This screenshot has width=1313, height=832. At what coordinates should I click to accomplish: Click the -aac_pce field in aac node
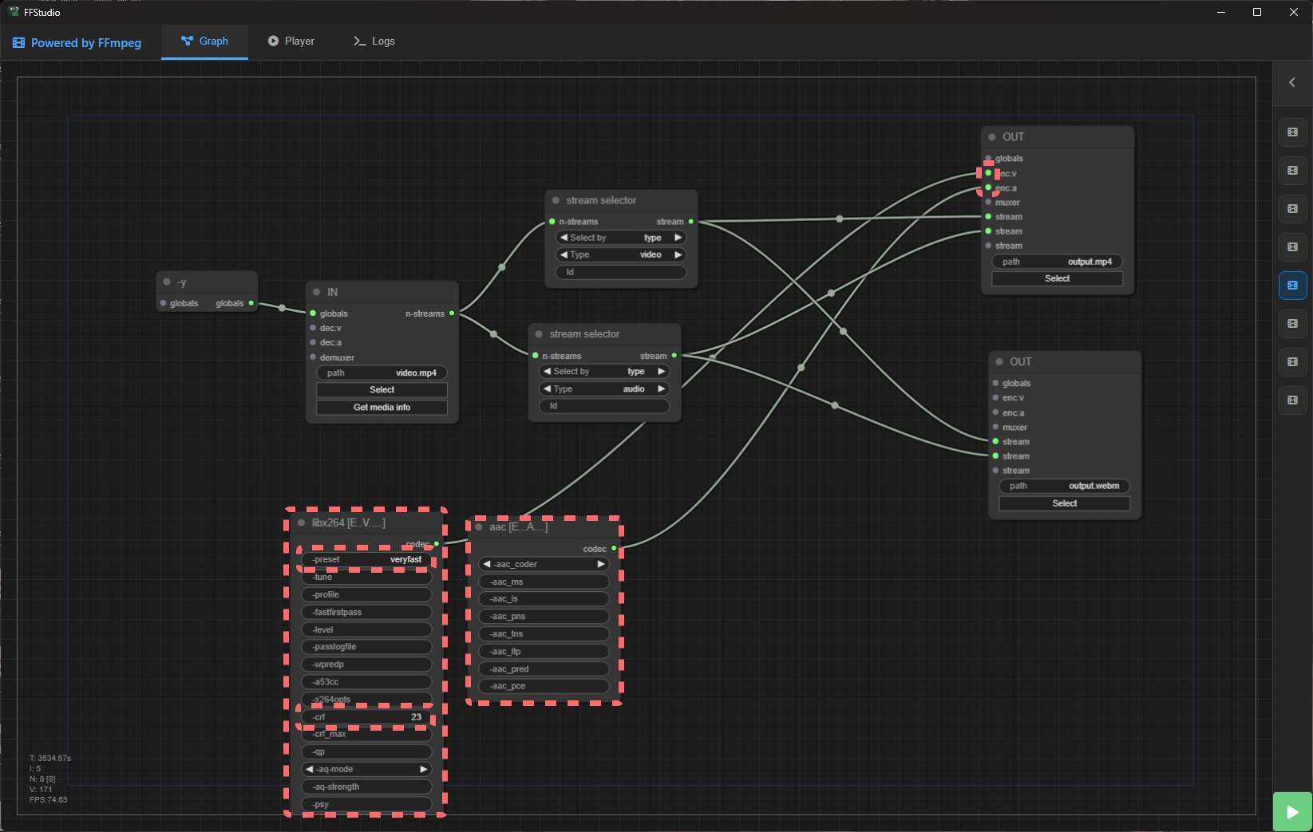point(544,686)
